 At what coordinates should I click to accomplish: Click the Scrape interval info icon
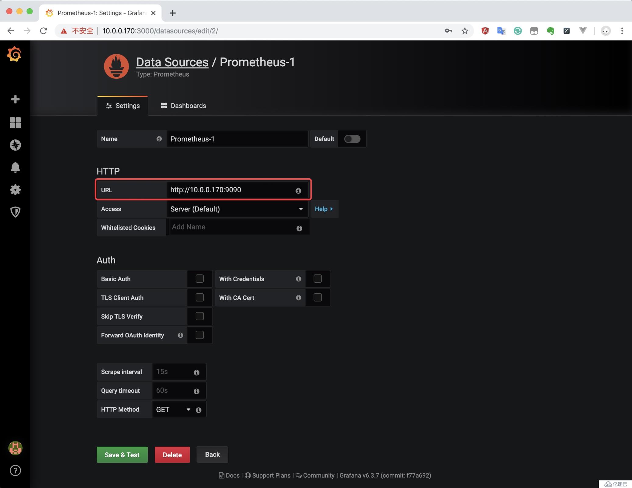197,372
